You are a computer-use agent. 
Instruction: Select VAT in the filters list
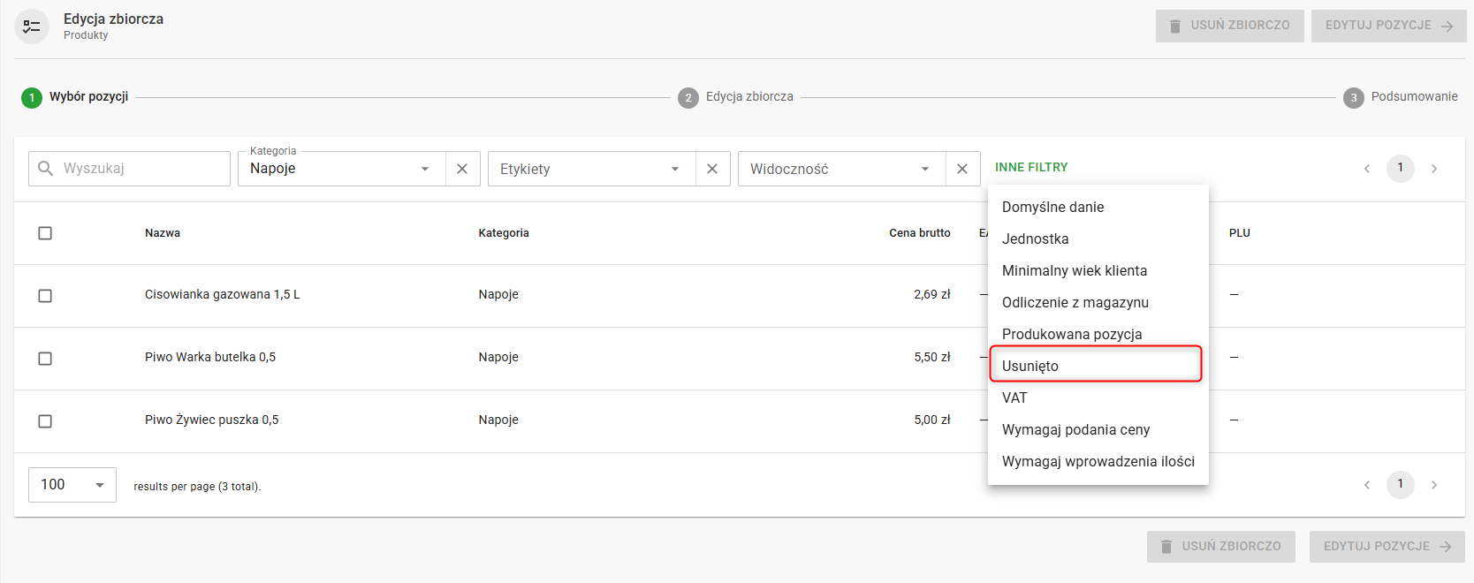(x=1014, y=397)
